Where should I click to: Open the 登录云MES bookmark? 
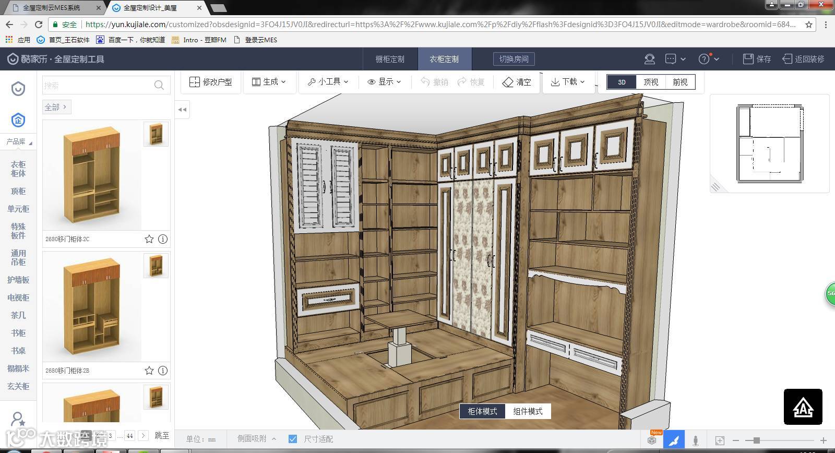(x=256, y=40)
